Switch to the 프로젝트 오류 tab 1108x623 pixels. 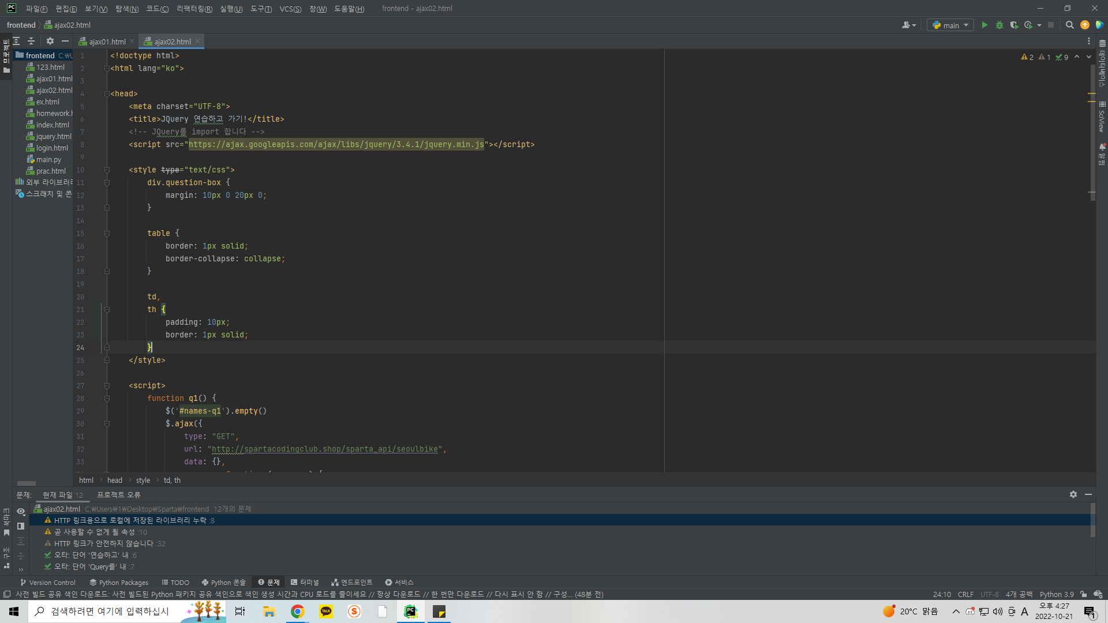[x=118, y=495]
